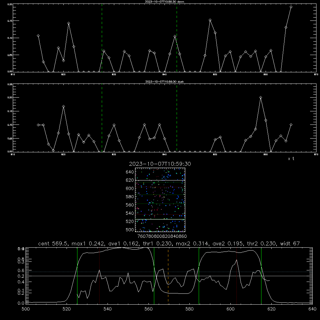Click the lower white horizontal line in detector image

(160, 219)
